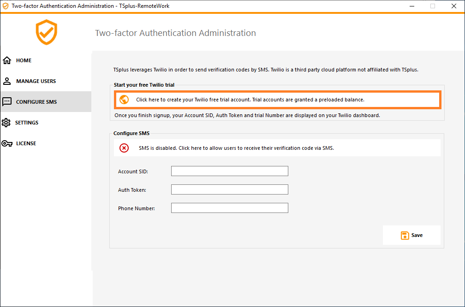Click the Manage Users person icon

point(6,81)
